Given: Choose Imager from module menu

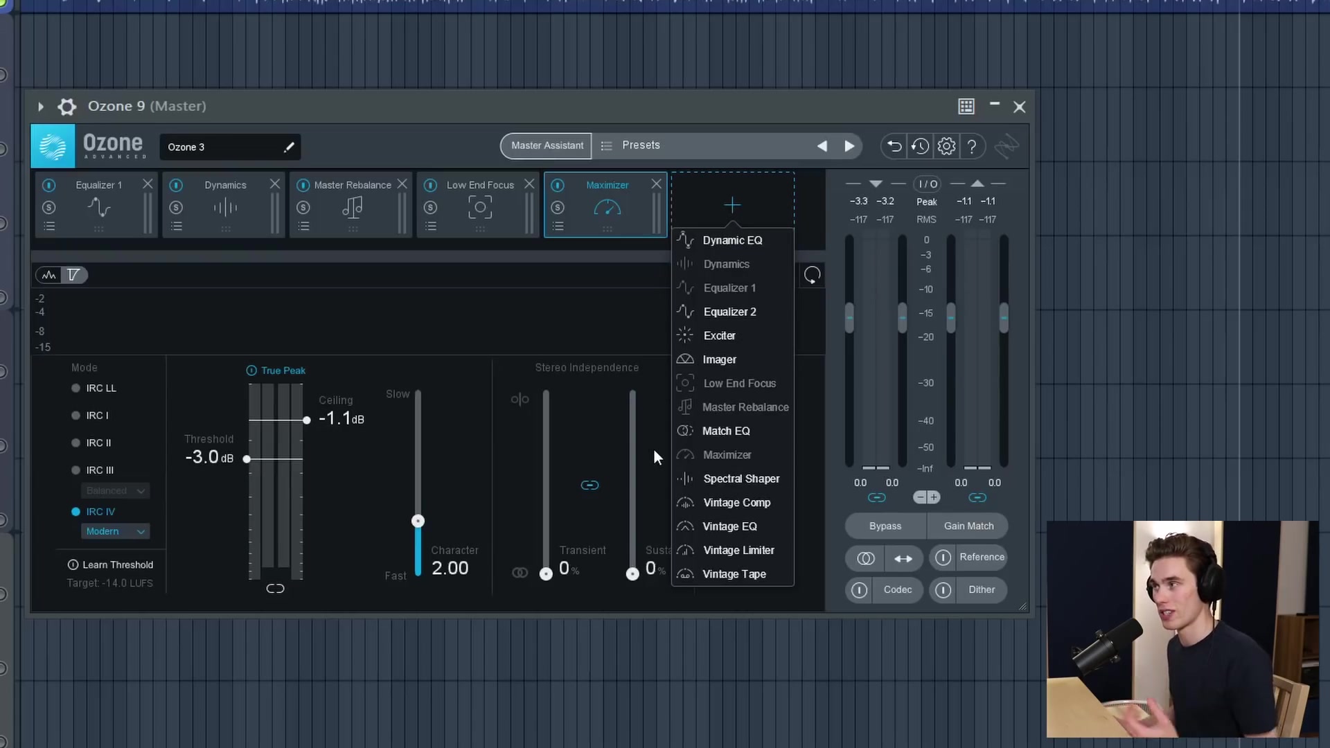Looking at the screenshot, I should [x=732, y=359].
